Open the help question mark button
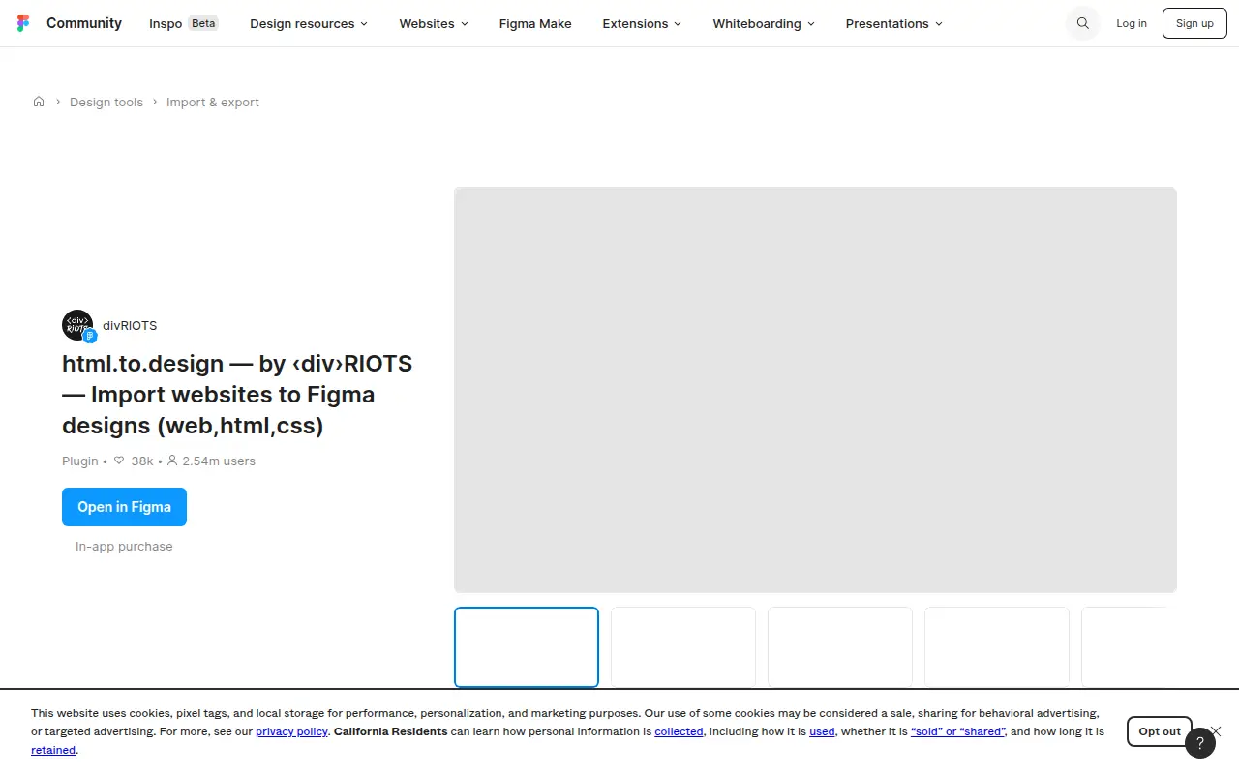Viewport: 1239px width, 774px height. point(1200,743)
